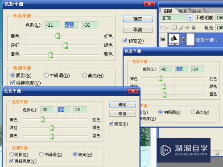
Task: Click the rightmost -10 level field
Action: [x=80, y=110]
